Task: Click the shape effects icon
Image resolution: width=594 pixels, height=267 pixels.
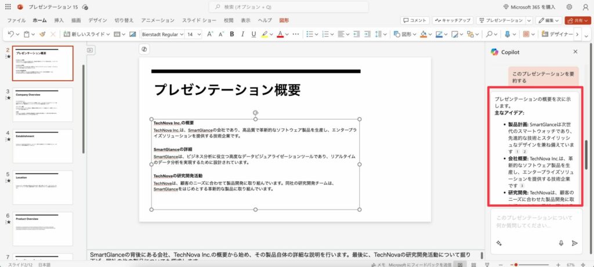Action: (x=455, y=34)
